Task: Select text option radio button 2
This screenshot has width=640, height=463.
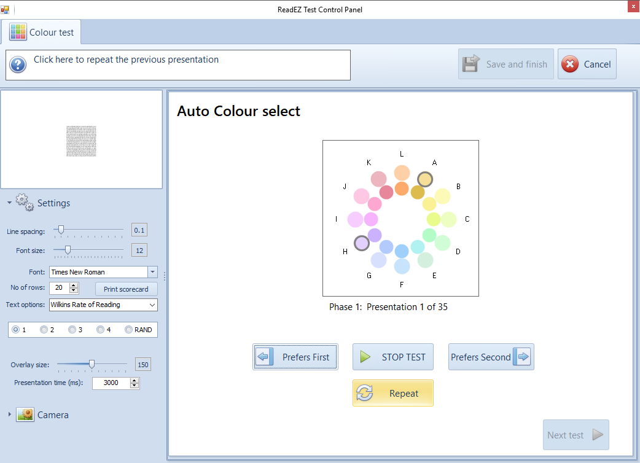Action: coord(44,330)
